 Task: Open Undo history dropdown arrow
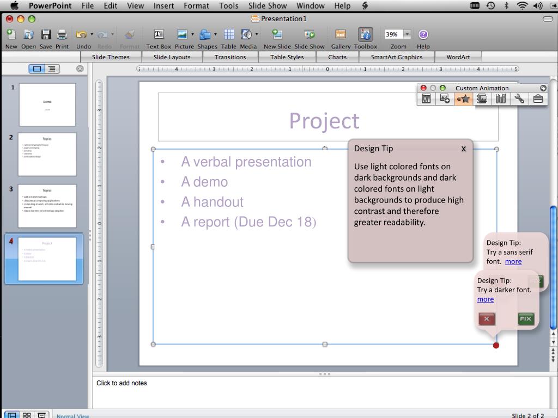[x=92, y=34]
